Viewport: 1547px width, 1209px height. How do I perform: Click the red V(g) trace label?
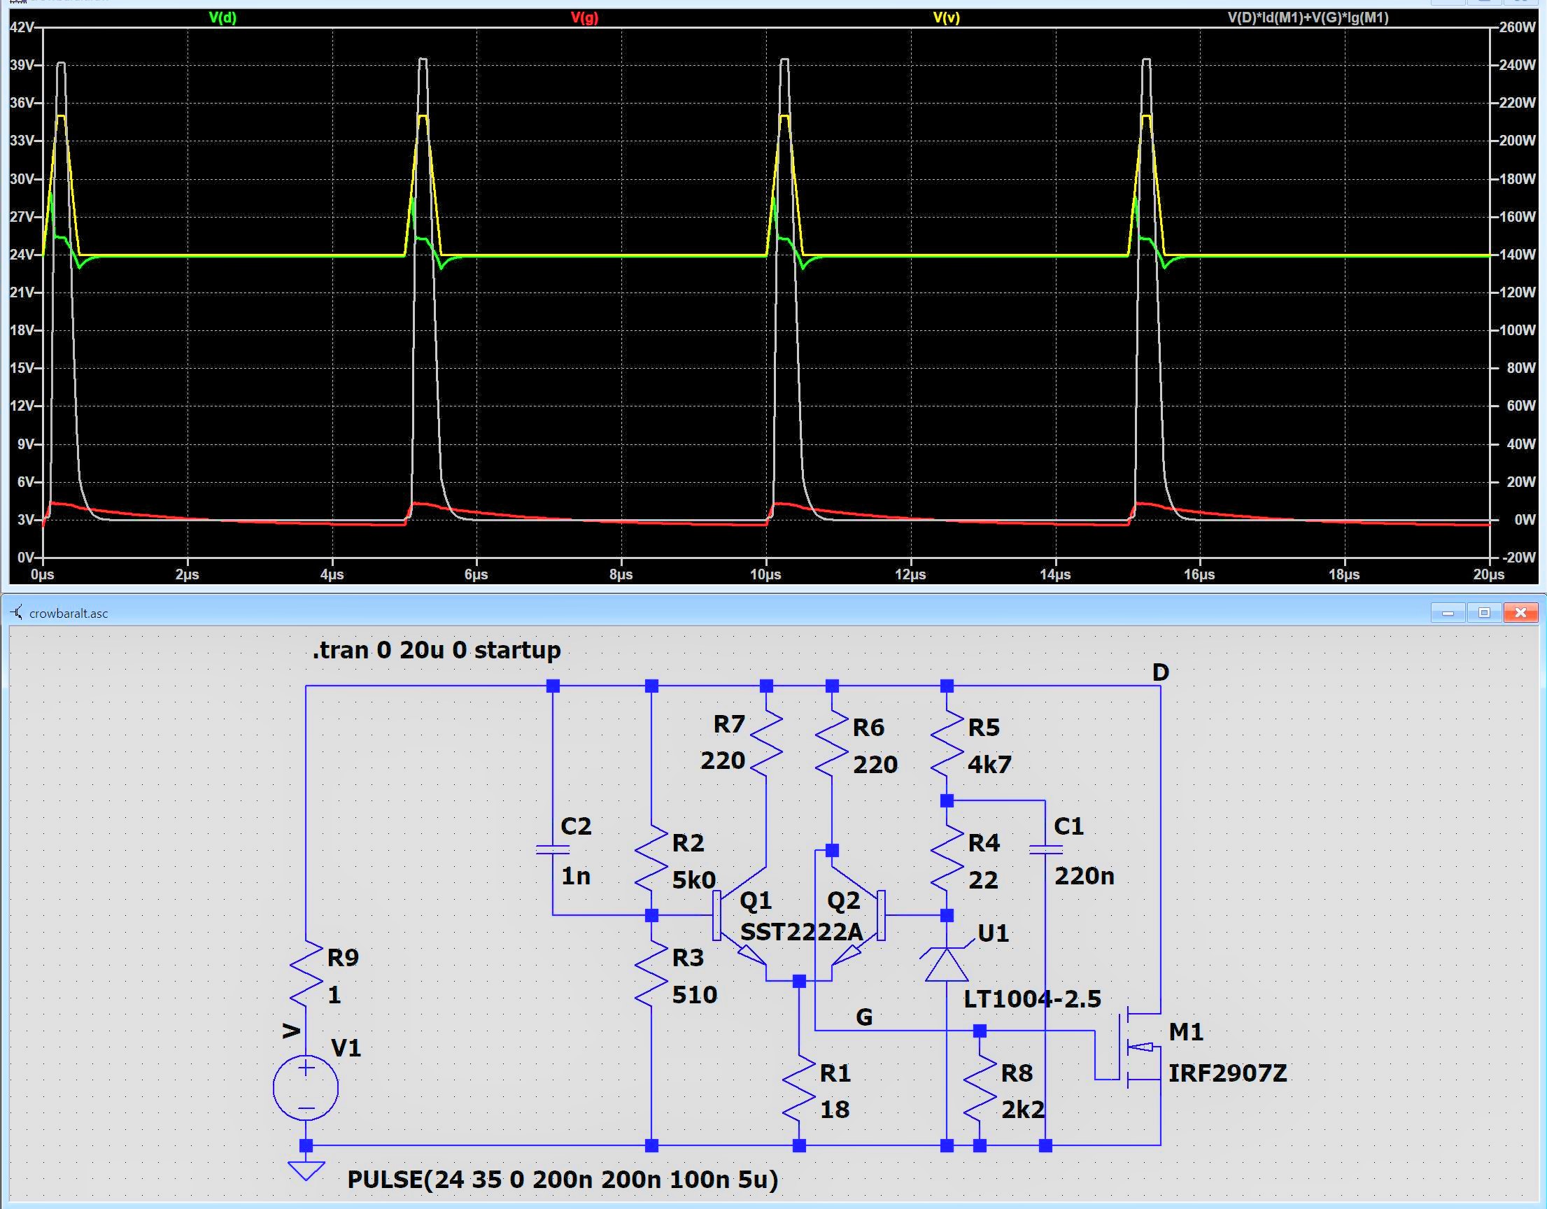tap(584, 17)
